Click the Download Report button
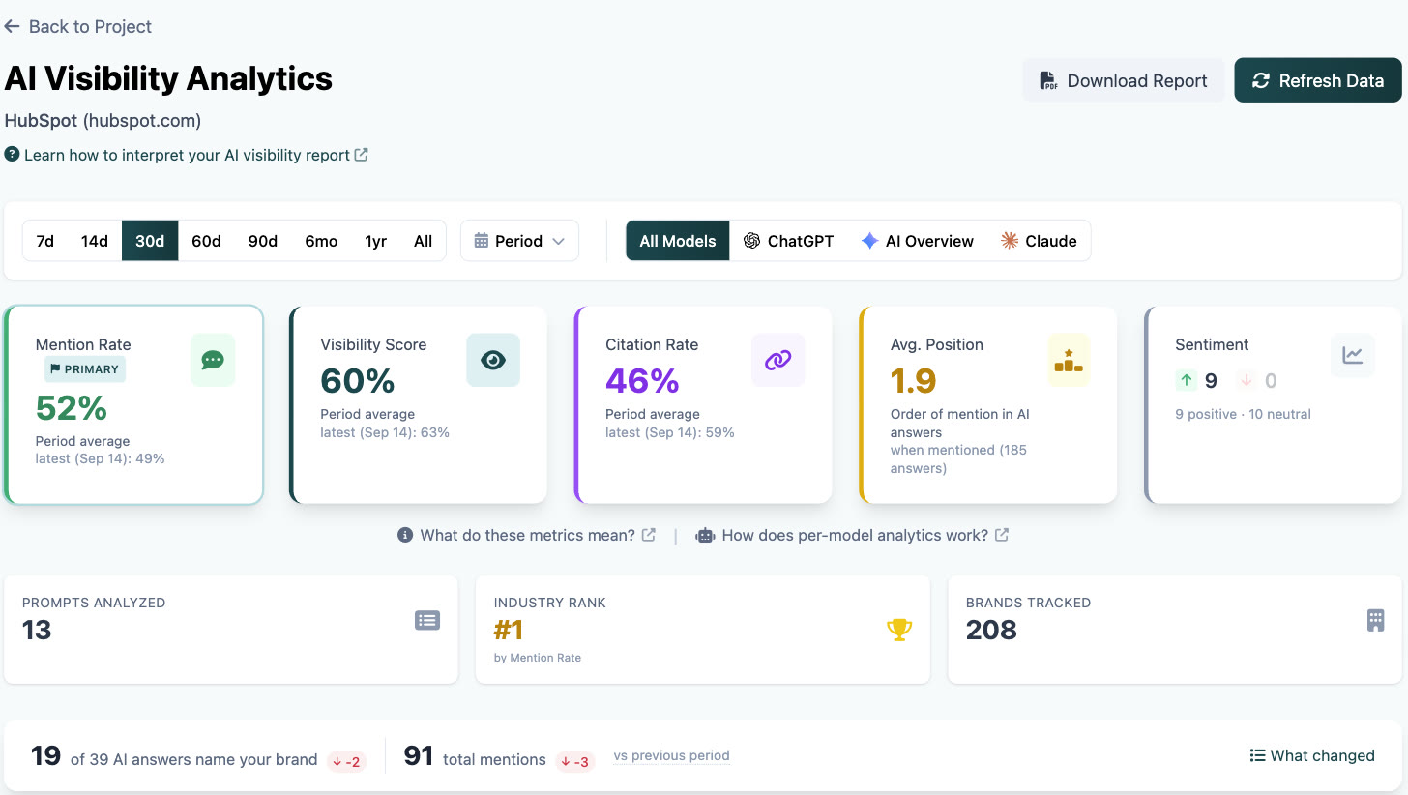Screen dimensions: 1408x795 pos(1123,80)
